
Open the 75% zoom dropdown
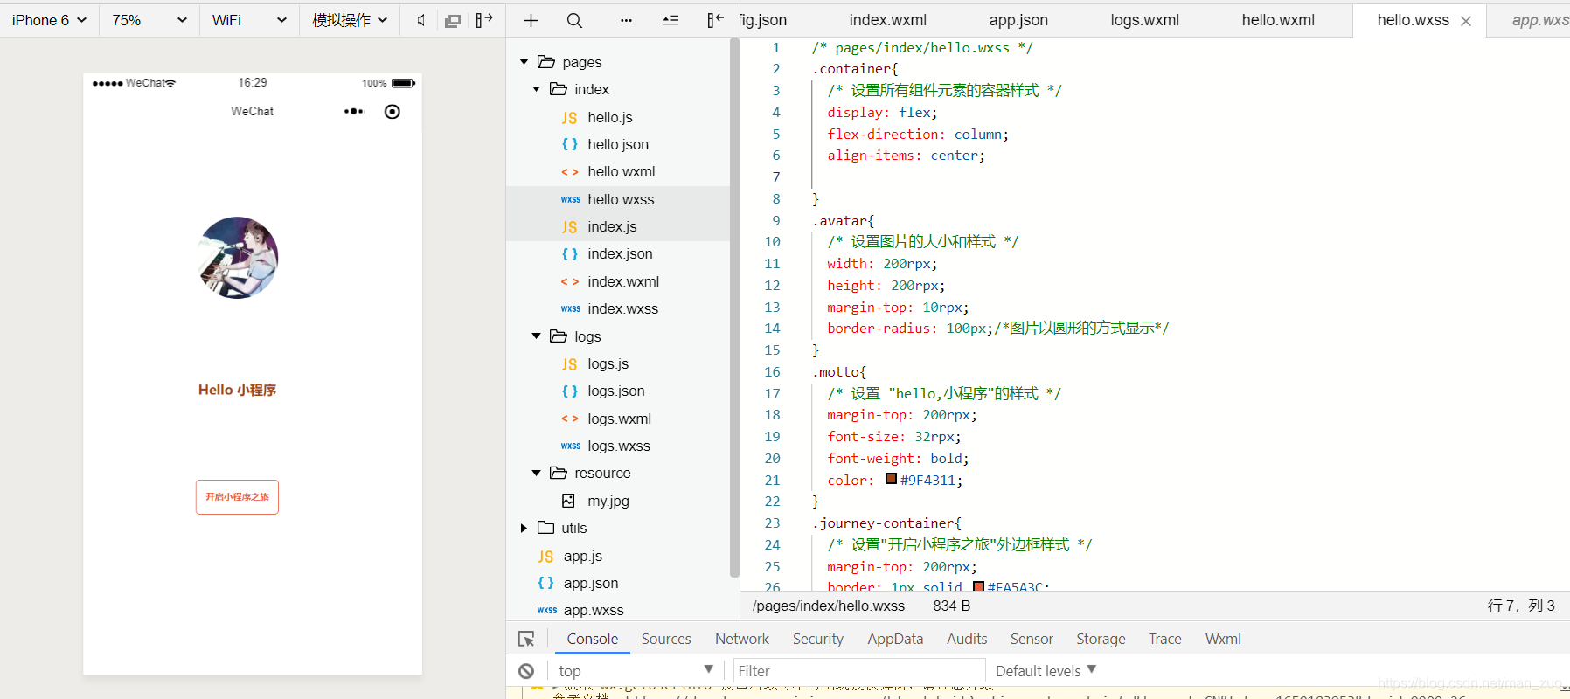click(149, 20)
